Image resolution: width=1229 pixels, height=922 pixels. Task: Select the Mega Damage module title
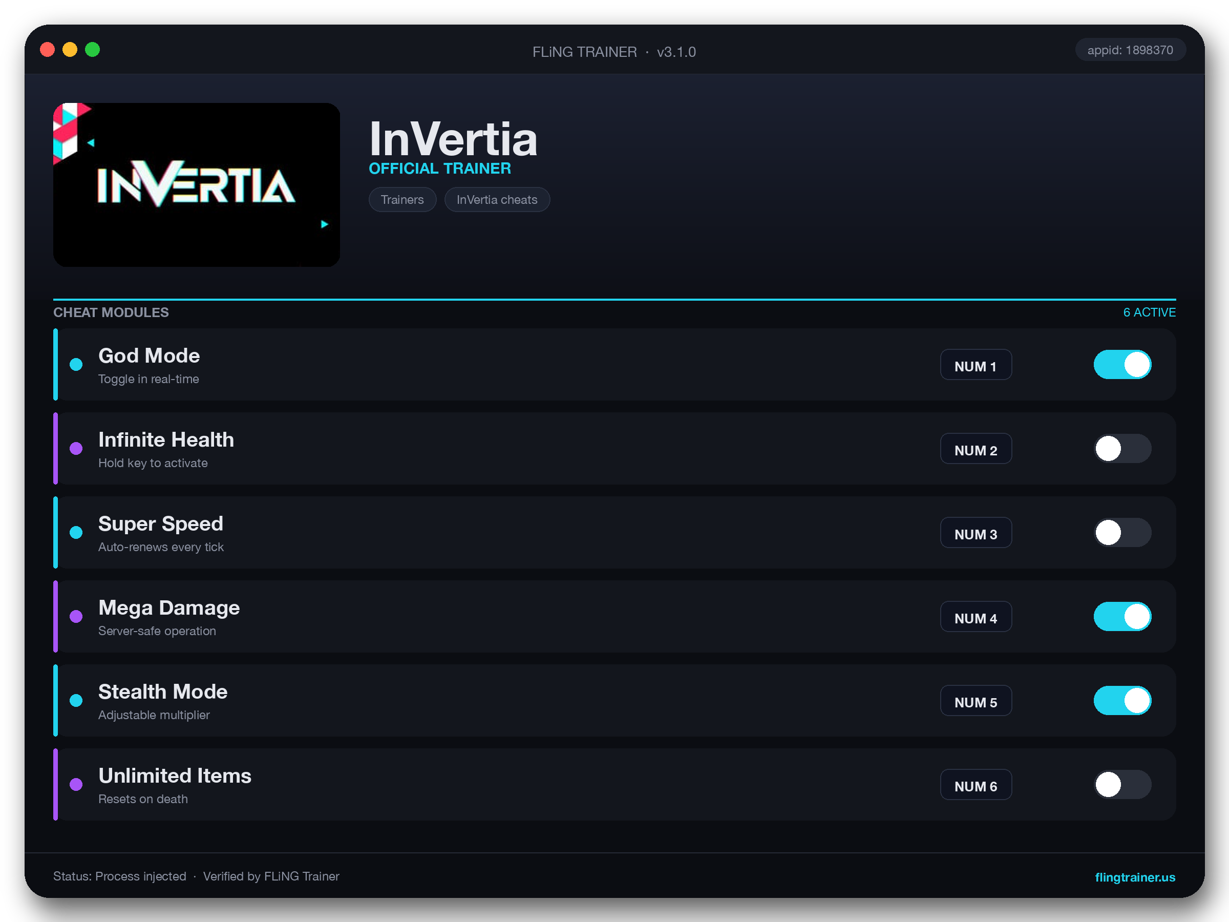(x=169, y=607)
